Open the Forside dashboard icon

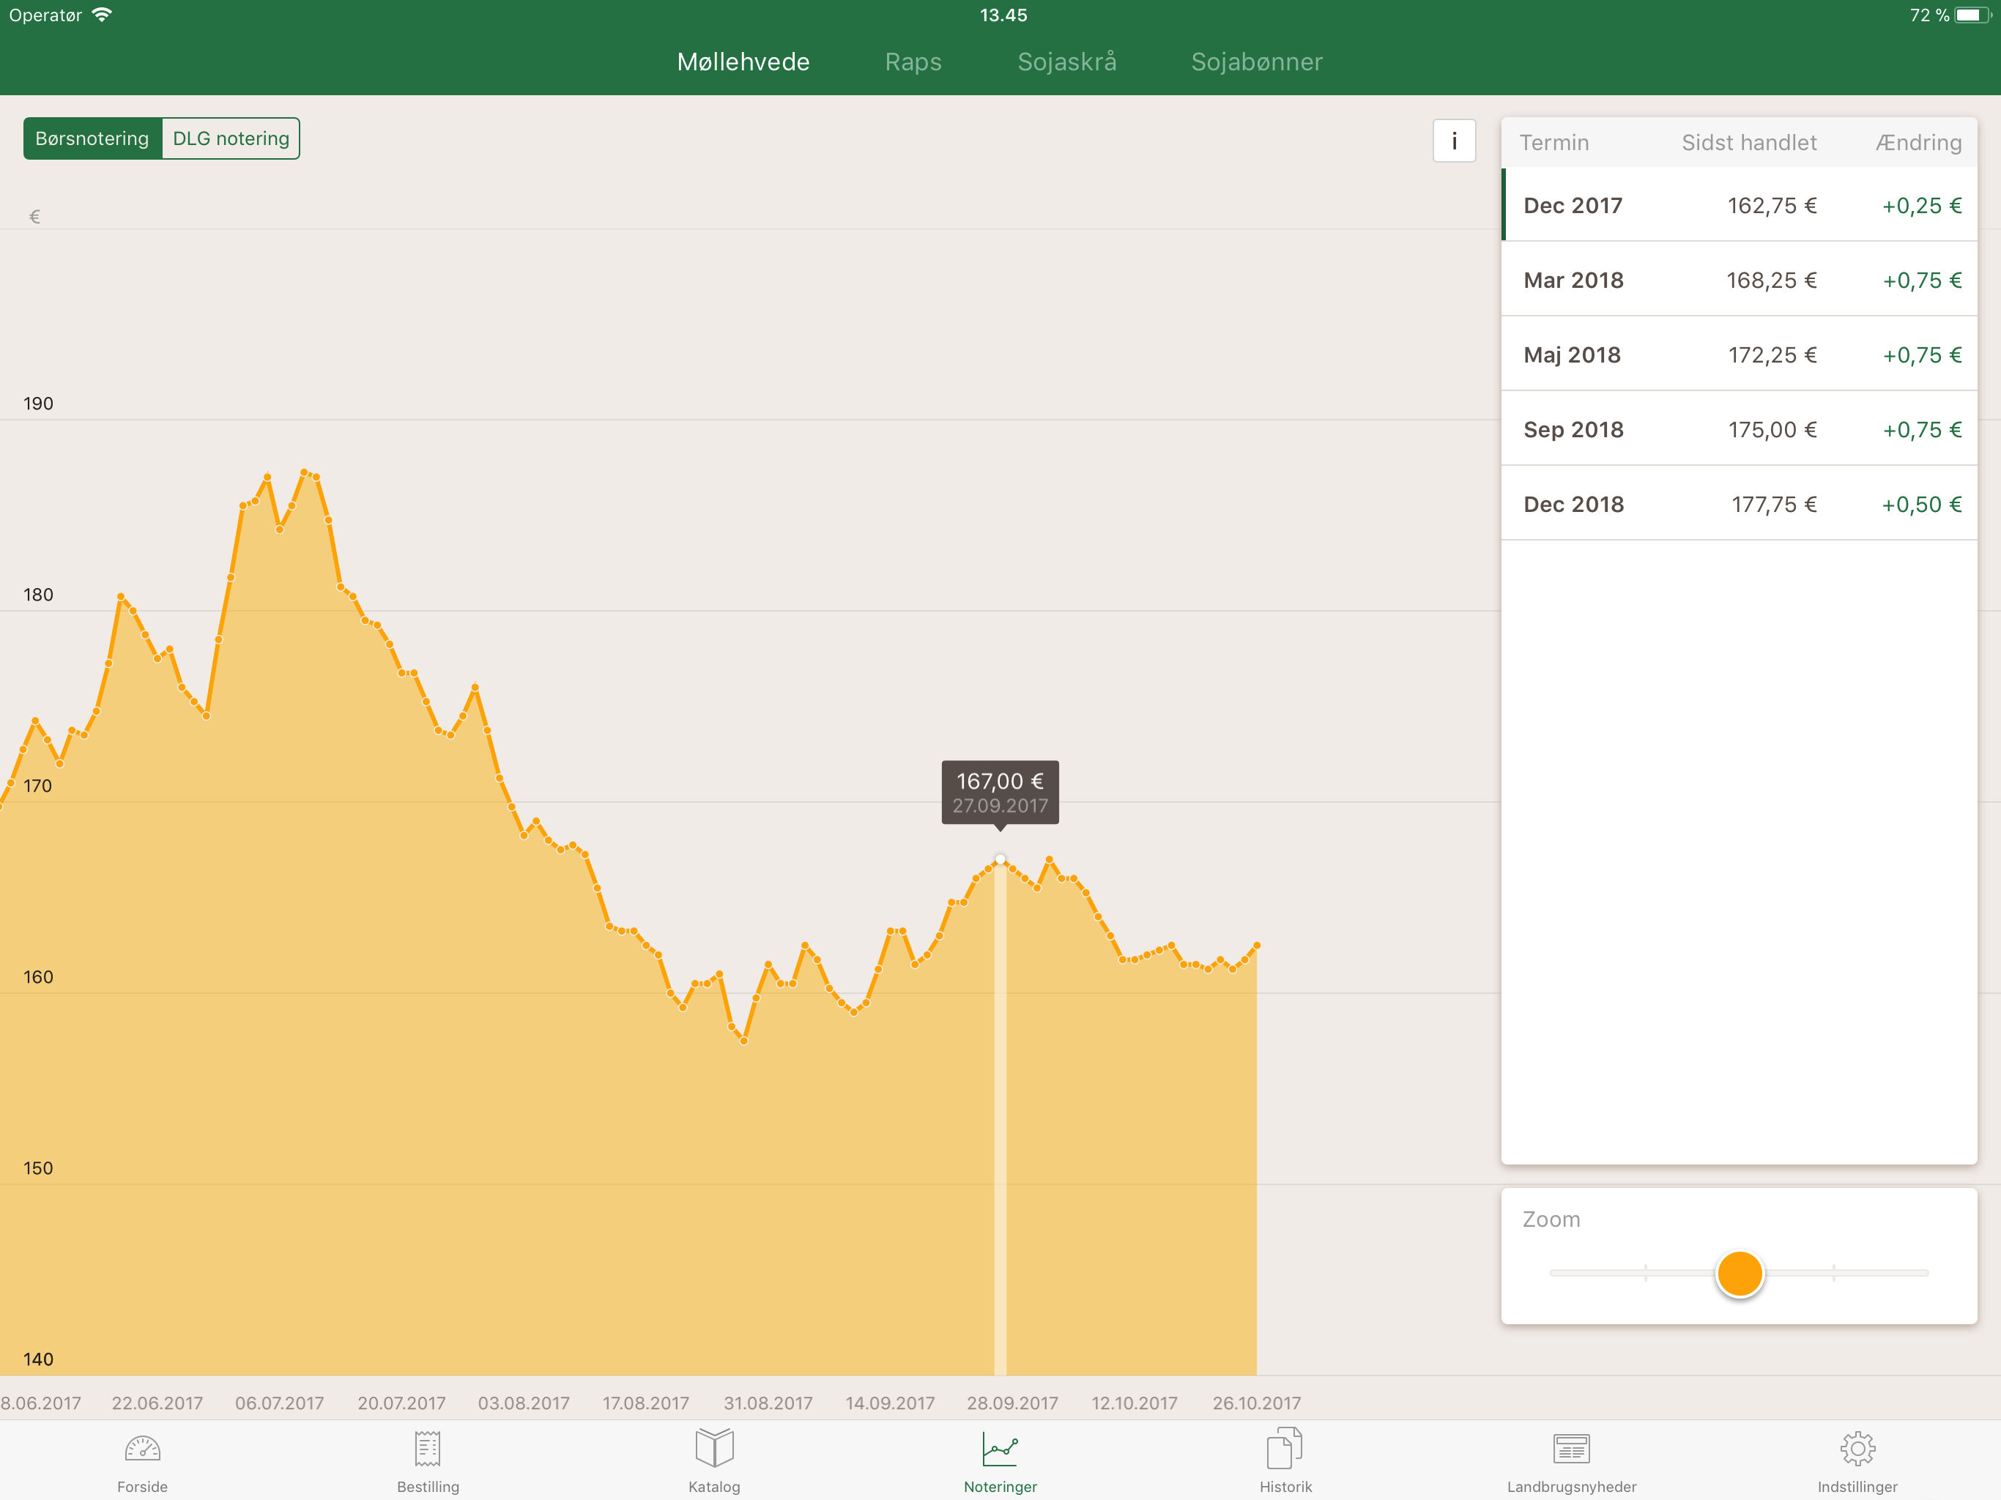[x=142, y=1450]
